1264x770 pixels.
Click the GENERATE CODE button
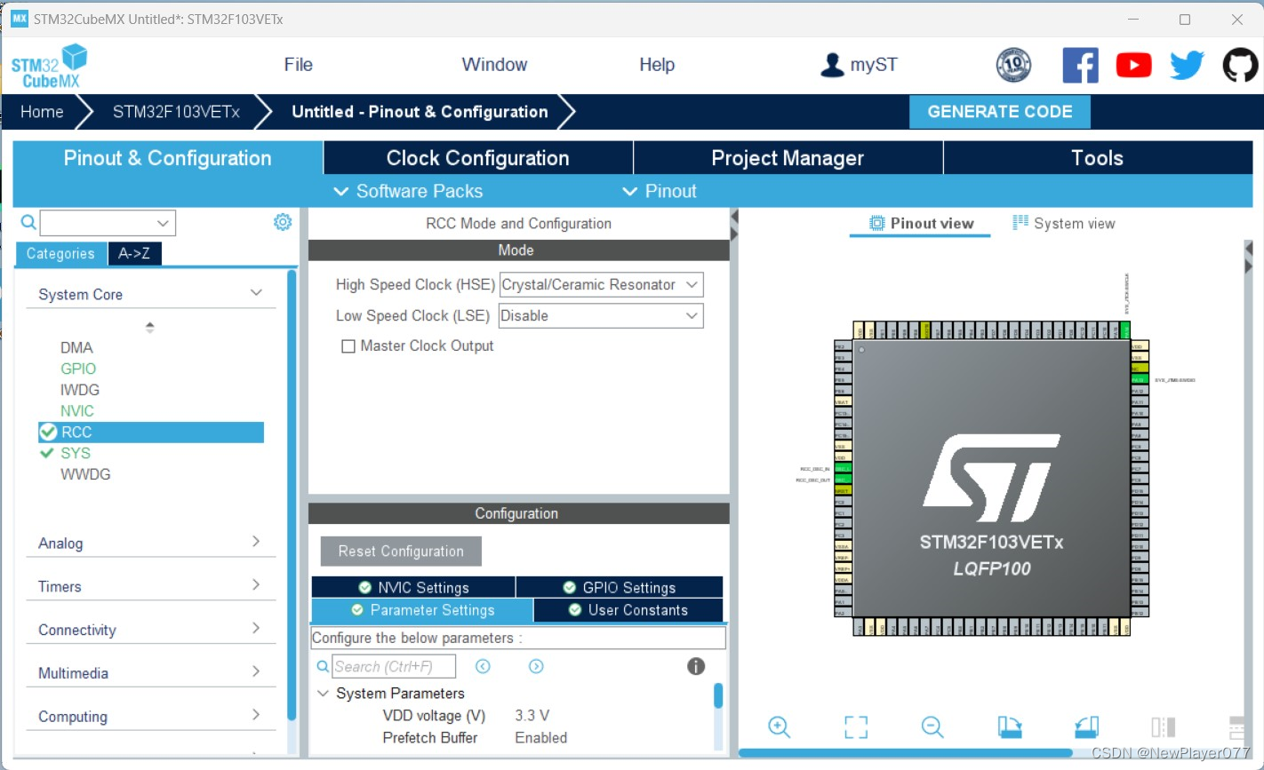click(999, 111)
